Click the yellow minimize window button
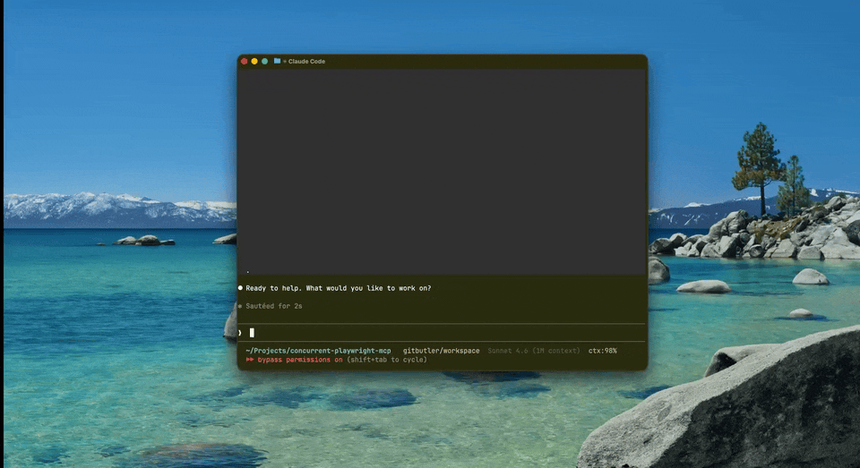Screen dimensions: 860x468 tap(254, 62)
